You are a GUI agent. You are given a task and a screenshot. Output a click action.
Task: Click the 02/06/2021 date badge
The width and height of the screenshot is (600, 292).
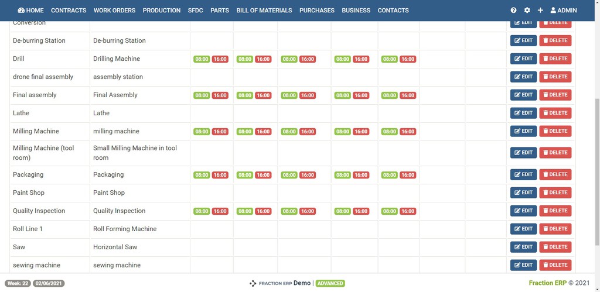pos(49,284)
